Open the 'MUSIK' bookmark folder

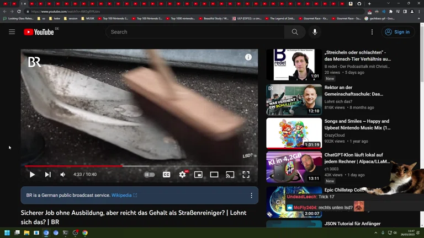coord(88,19)
